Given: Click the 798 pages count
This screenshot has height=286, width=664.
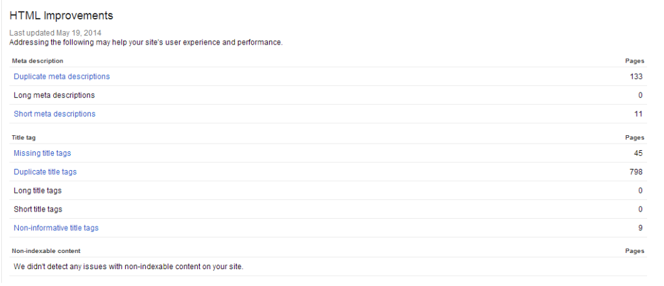Looking at the screenshot, I should [636, 172].
